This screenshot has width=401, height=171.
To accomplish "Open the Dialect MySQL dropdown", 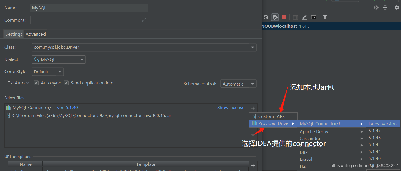I will point(59,59).
